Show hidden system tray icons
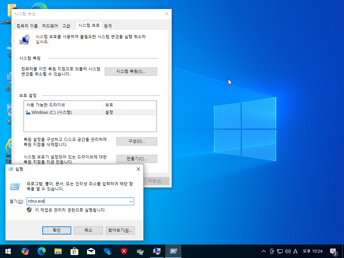This screenshot has width=344, height=258. 264,251
